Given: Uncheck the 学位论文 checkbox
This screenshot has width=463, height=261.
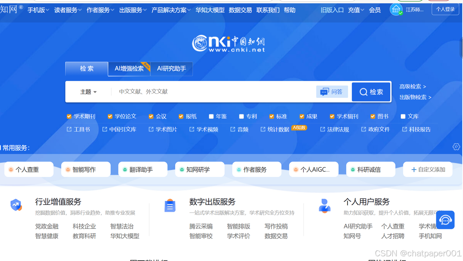Looking at the screenshot, I should click(x=110, y=116).
